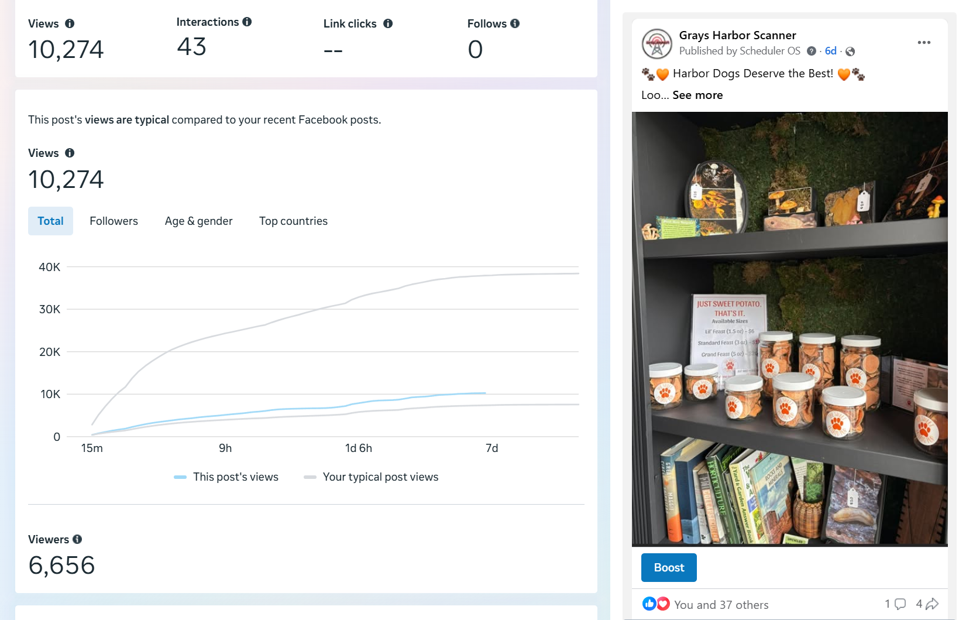Switch to the Followers tab
This screenshot has width=959, height=620.
coord(114,221)
